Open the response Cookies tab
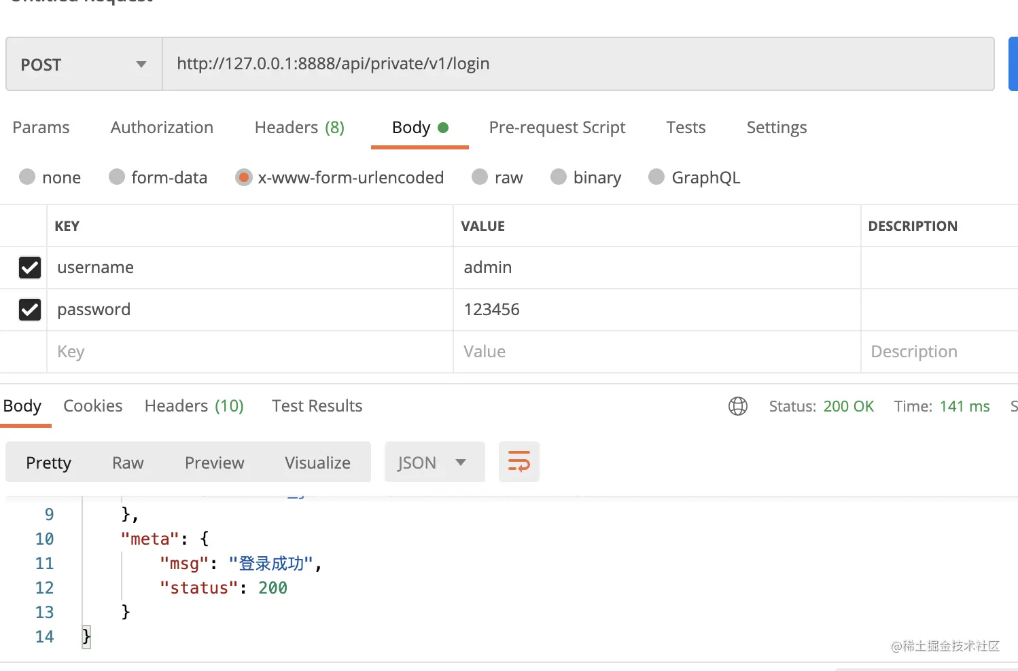Image resolution: width=1018 pixels, height=671 pixels. (93, 406)
